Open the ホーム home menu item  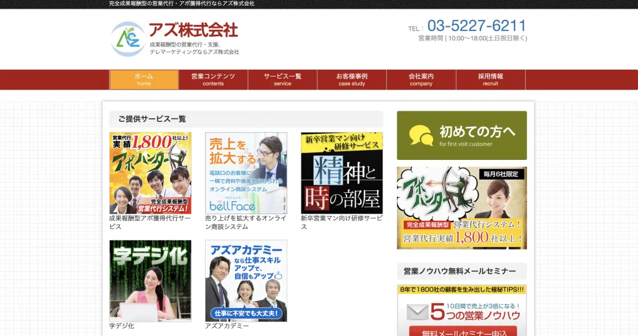coord(144,80)
